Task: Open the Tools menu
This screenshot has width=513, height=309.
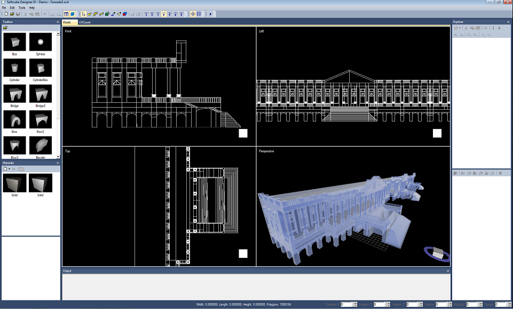Action: pyautogui.click(x=21, y=8)
